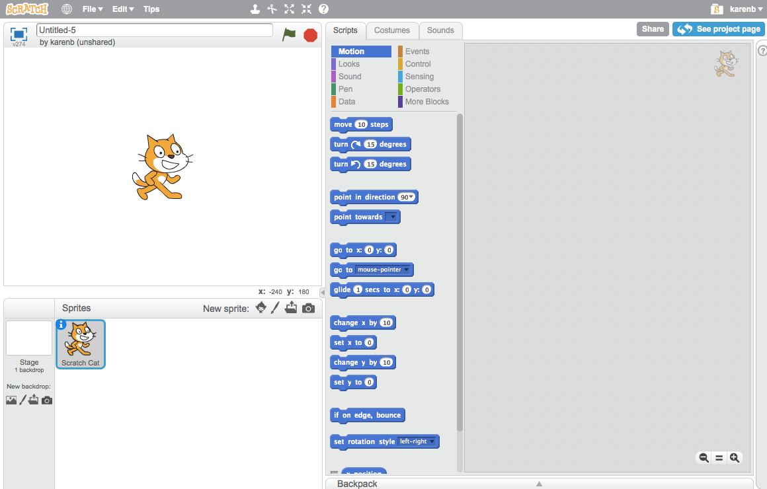Select the Sensing category
This screenshot has width=767, height=489.
pyautogui.click(x=419, y=77)
